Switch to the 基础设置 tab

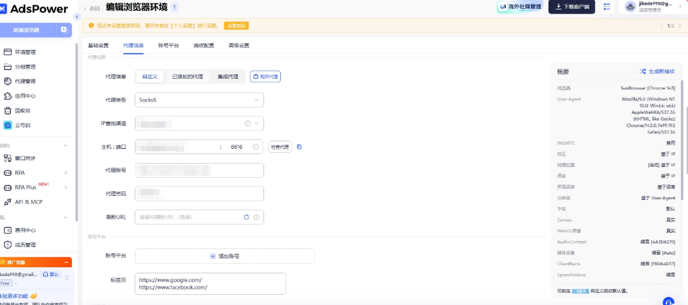coord(98,46)
